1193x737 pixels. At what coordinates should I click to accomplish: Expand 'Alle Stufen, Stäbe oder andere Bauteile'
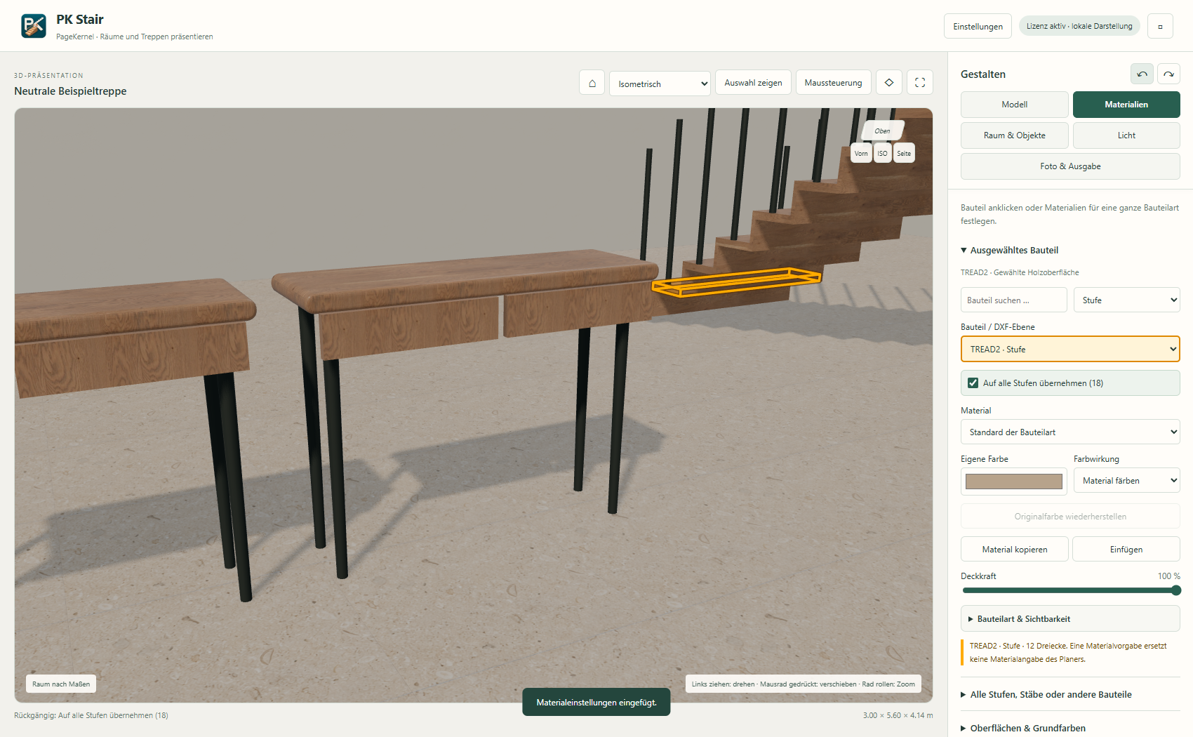coord(1046,695)
